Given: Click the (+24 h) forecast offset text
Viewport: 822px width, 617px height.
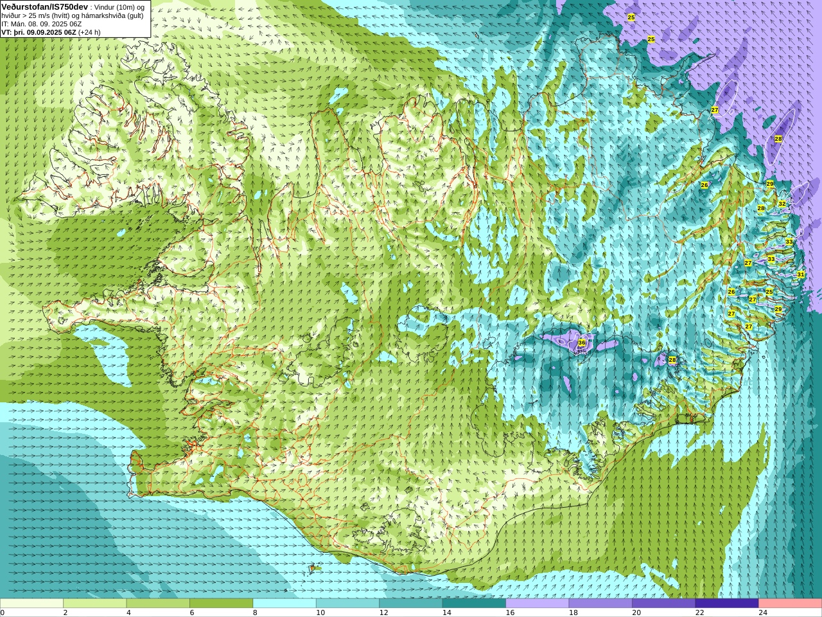Looking at the screenshot, I should pyautogui.click(x=89, y=32).
